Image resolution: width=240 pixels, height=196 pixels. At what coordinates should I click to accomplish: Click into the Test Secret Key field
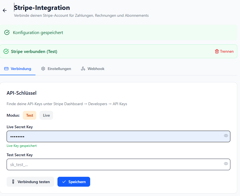pos(118,164)
